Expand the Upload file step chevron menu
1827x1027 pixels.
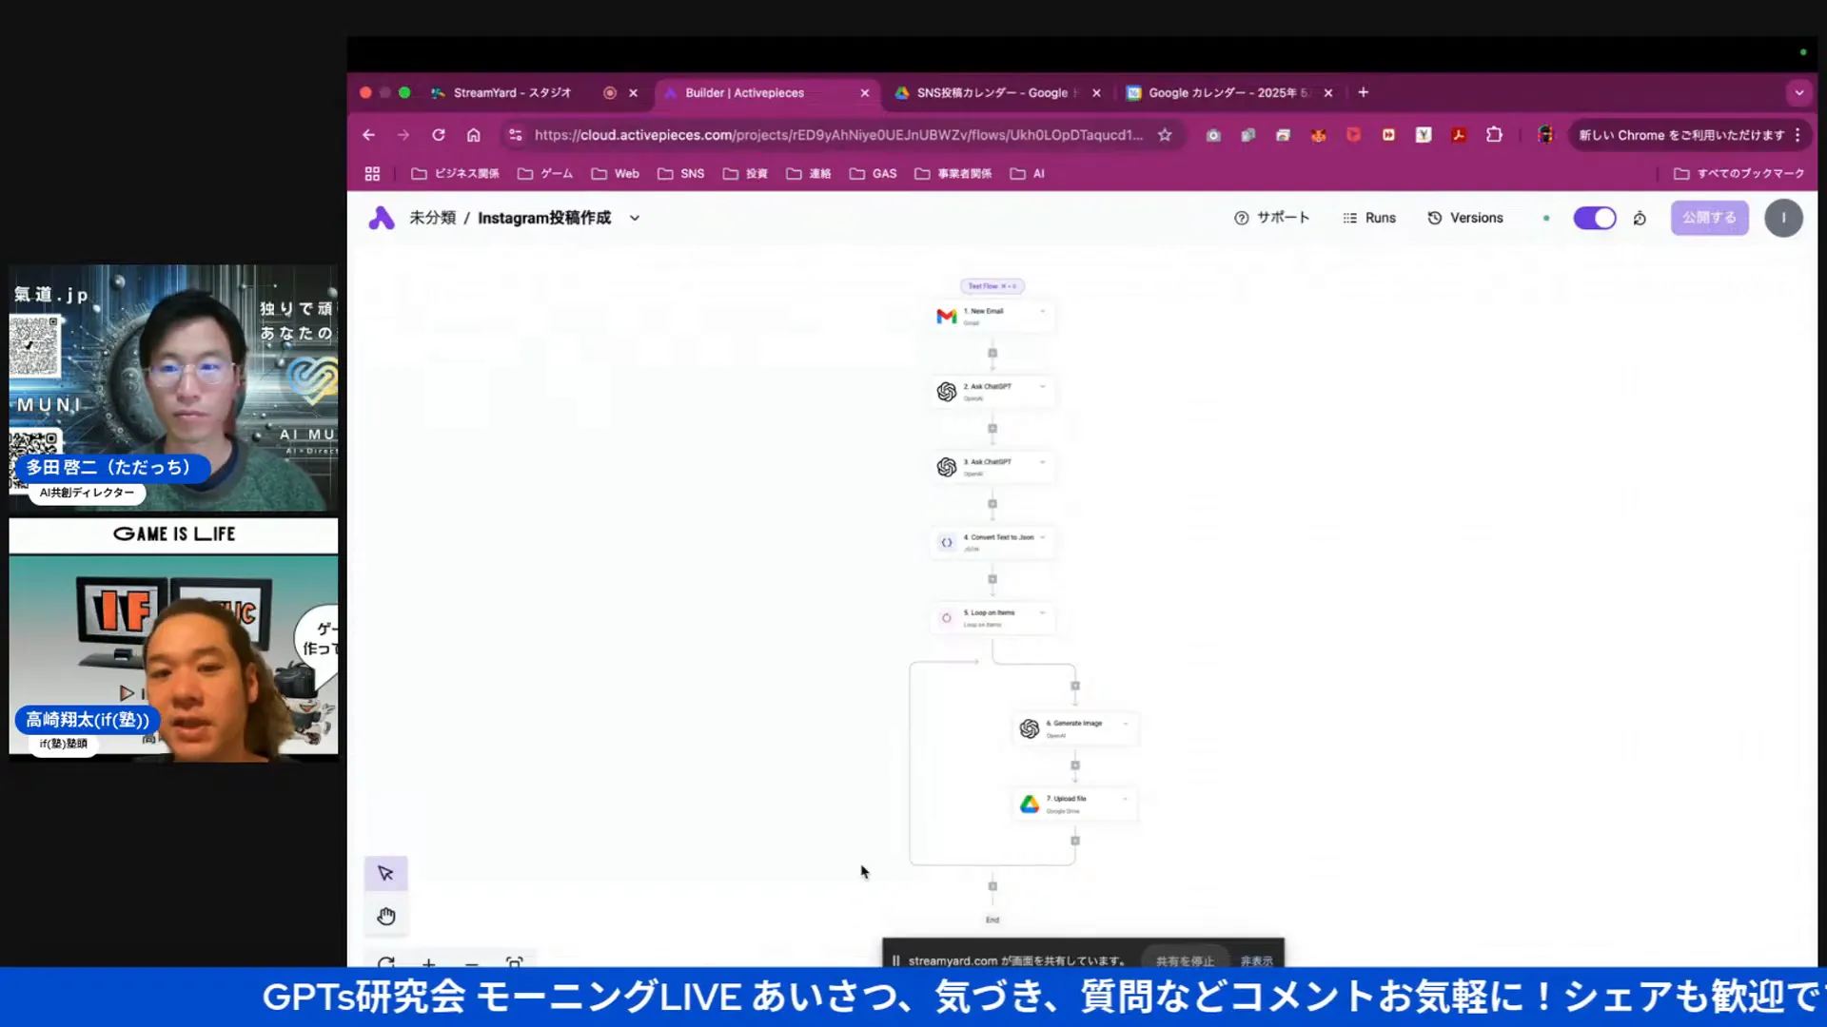point(1126,799)
